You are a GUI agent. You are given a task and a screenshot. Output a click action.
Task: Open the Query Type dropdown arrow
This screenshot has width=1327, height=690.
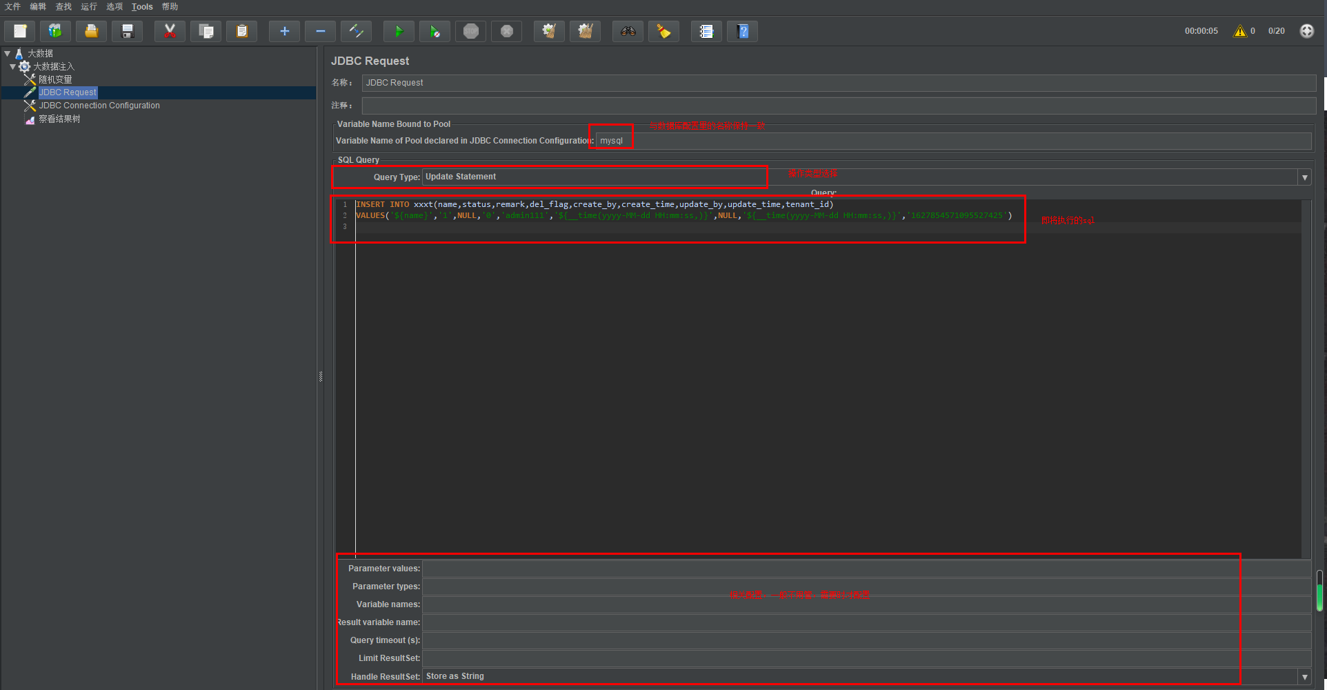pyautogui.click(x=1304, y=177)
